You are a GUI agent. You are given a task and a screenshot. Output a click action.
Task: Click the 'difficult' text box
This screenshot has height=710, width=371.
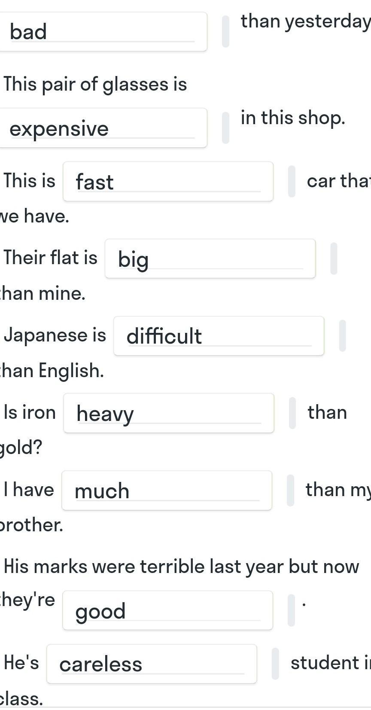(219, 336)
